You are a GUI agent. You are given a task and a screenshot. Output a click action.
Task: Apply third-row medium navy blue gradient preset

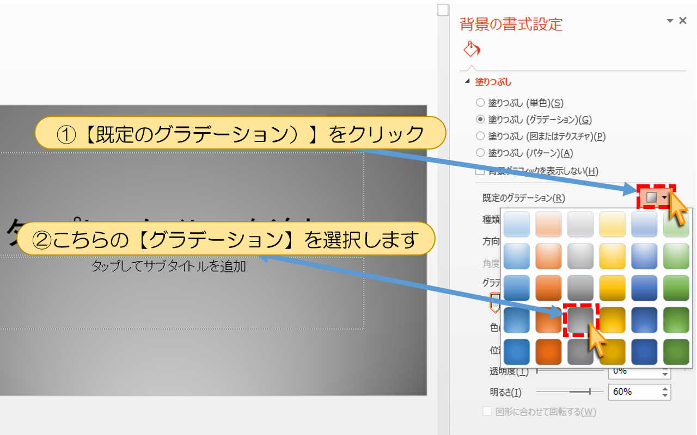pyautogui.click(x=645, y=288)
